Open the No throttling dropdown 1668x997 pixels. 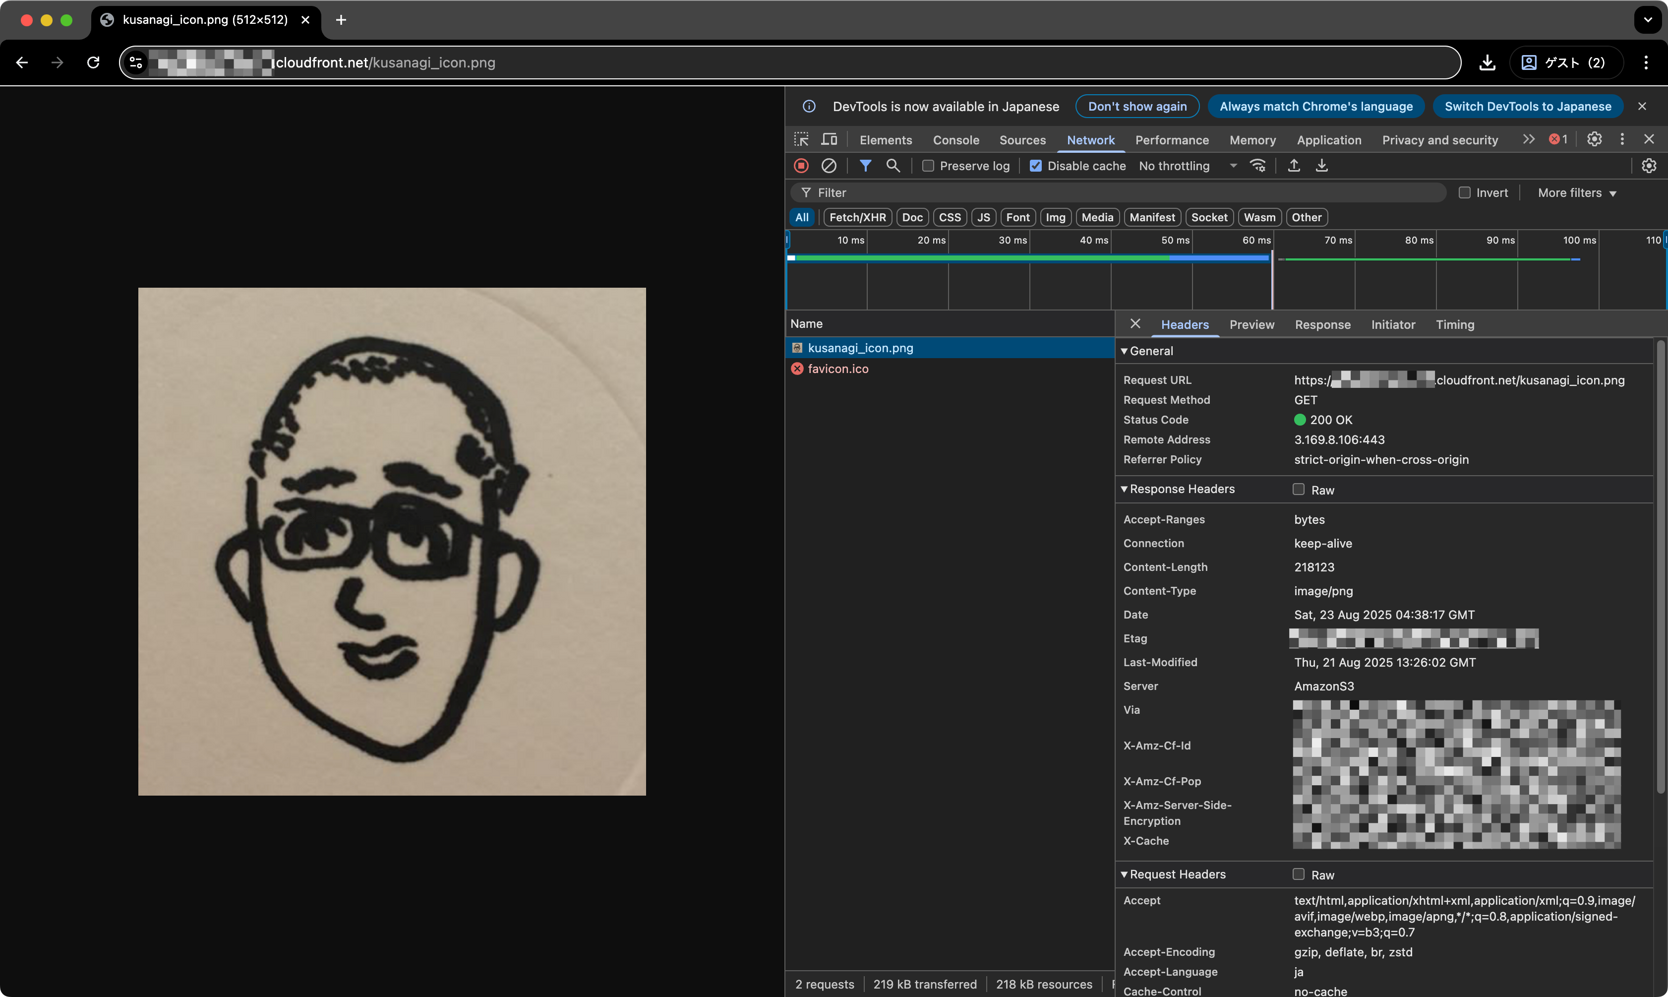[x=1187, y=165]
